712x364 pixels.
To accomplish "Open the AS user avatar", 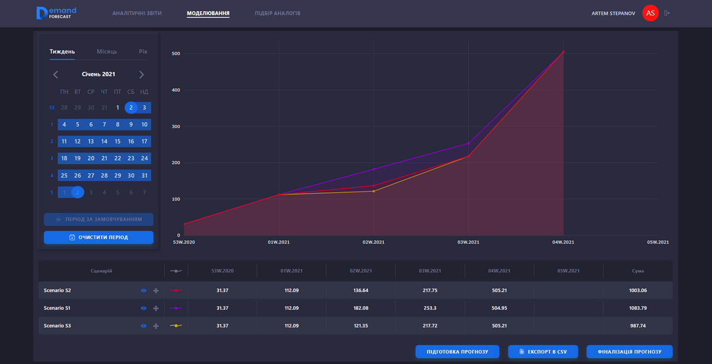I will (650, 13).
